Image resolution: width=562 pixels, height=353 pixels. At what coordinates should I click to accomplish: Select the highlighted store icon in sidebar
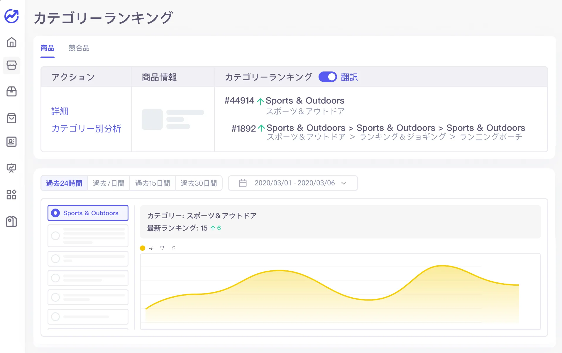[x=12, y=65]
